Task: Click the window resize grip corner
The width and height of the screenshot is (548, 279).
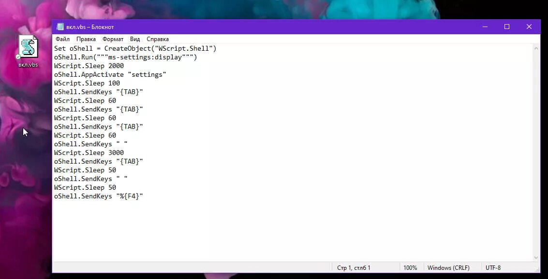Action: pos(537,269)
